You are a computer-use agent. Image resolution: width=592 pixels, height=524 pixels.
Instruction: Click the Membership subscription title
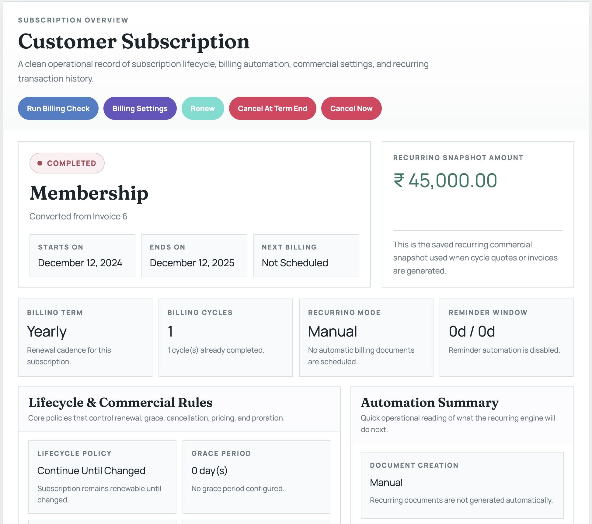[89, 194]
